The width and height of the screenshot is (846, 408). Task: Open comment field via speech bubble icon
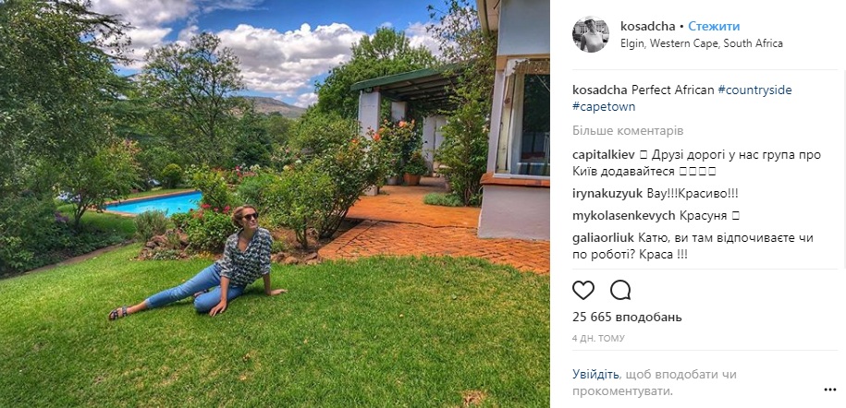tap(620, 290)
